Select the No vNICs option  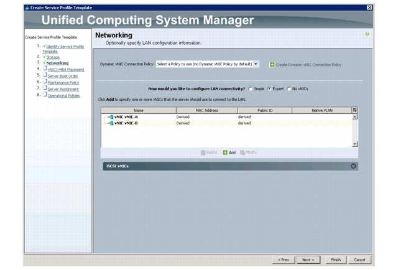tap(289, 88)
